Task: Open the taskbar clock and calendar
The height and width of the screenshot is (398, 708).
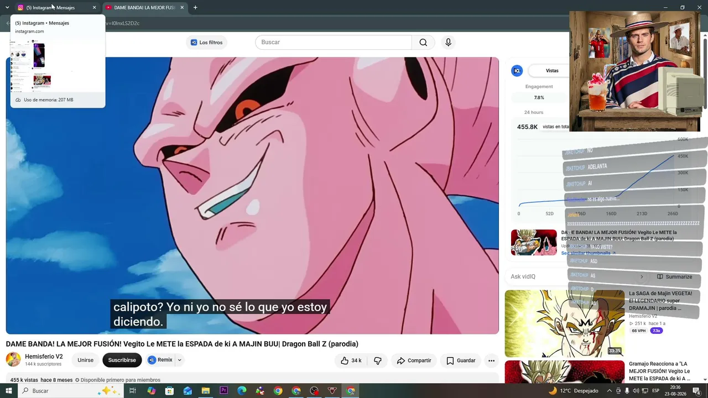Action: [x=675, y=391]
